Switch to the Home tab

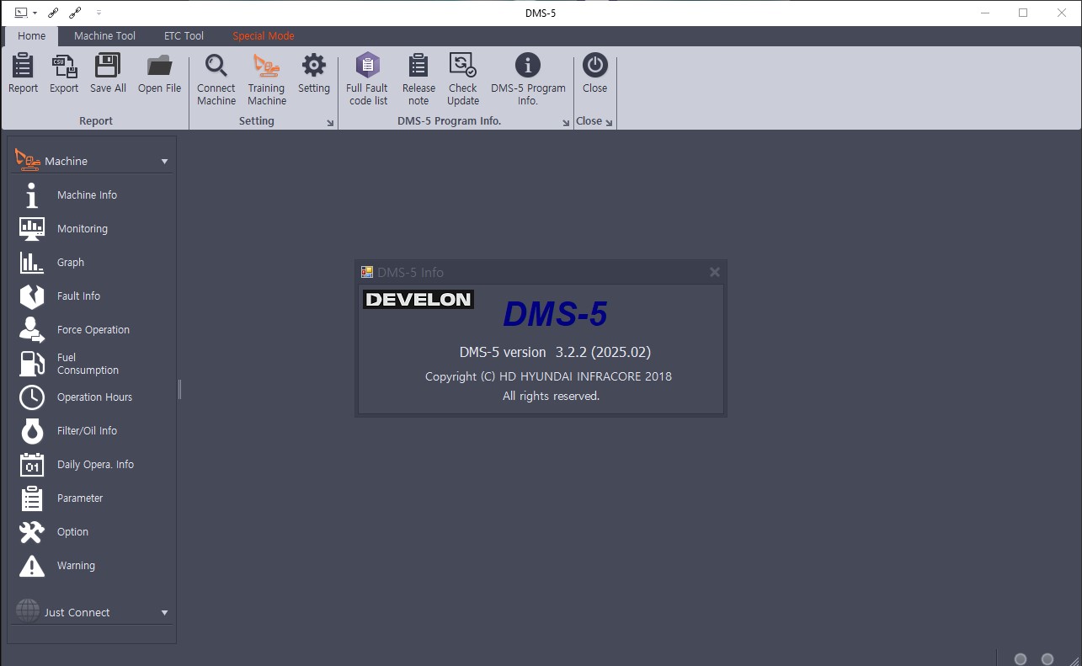click(x=32, y=36)
